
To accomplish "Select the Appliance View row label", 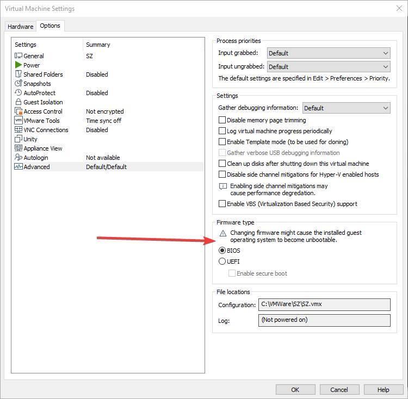I will [43, 148].
